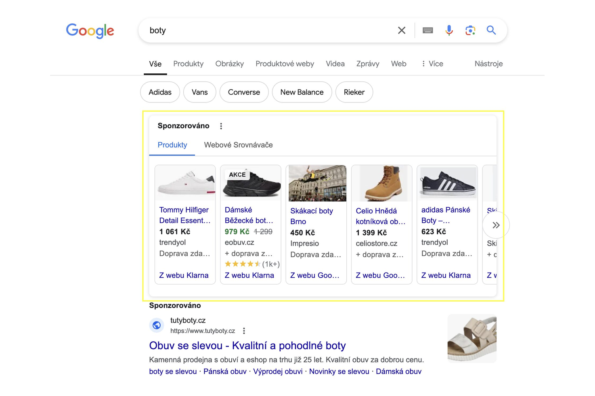Image resolution: width=595 pixels, height=396 pixels.
Task: Open Obuv se slevou headline link
Action: tap(247, 346)
